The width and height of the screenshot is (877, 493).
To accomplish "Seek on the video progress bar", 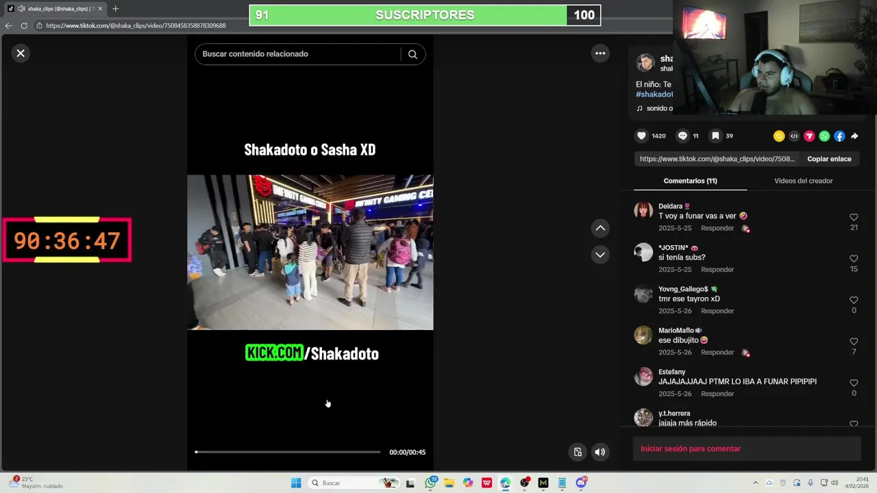I will tap(287, 452).
